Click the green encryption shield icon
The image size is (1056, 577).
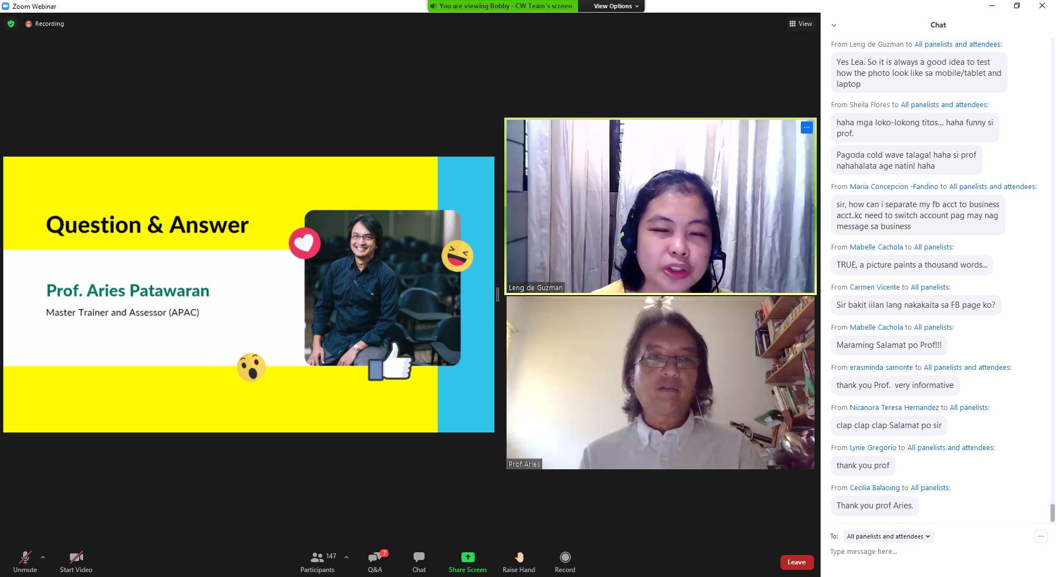click(10, 24)
